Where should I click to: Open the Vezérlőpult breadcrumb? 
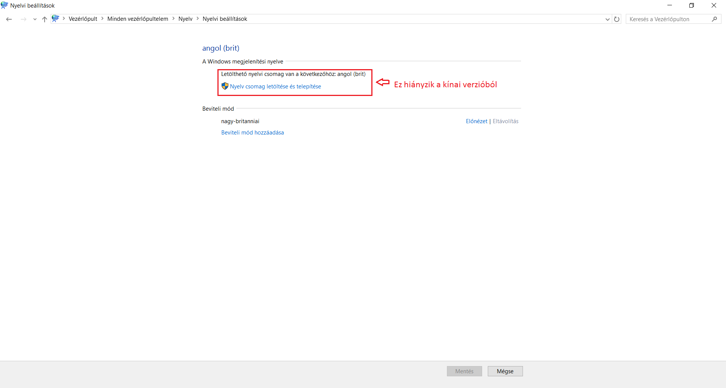pos(83,19)
